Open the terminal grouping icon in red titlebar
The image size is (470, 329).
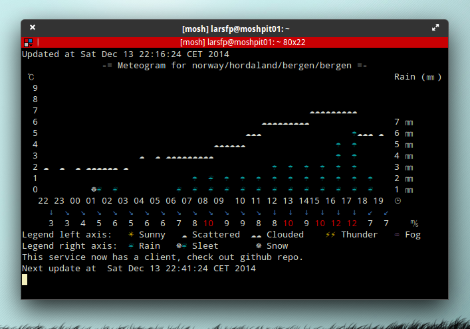[28, 42]
